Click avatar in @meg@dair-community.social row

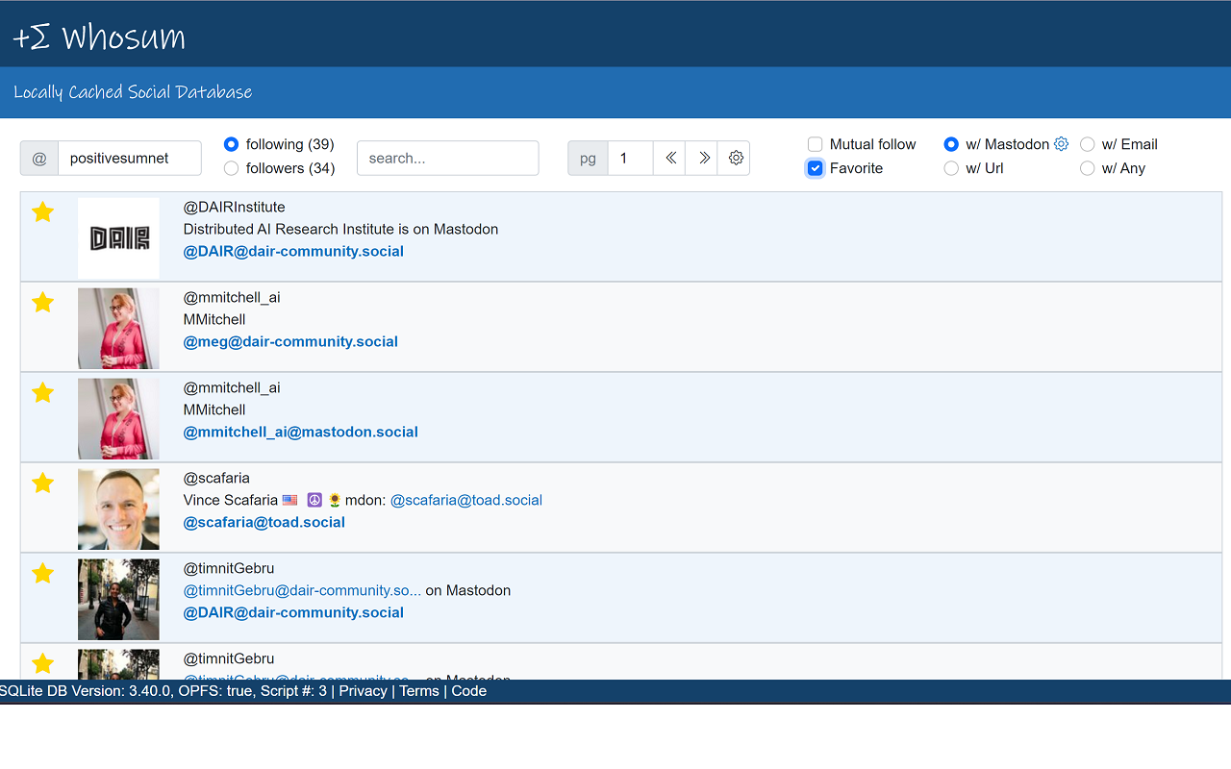tap(118, 329)
